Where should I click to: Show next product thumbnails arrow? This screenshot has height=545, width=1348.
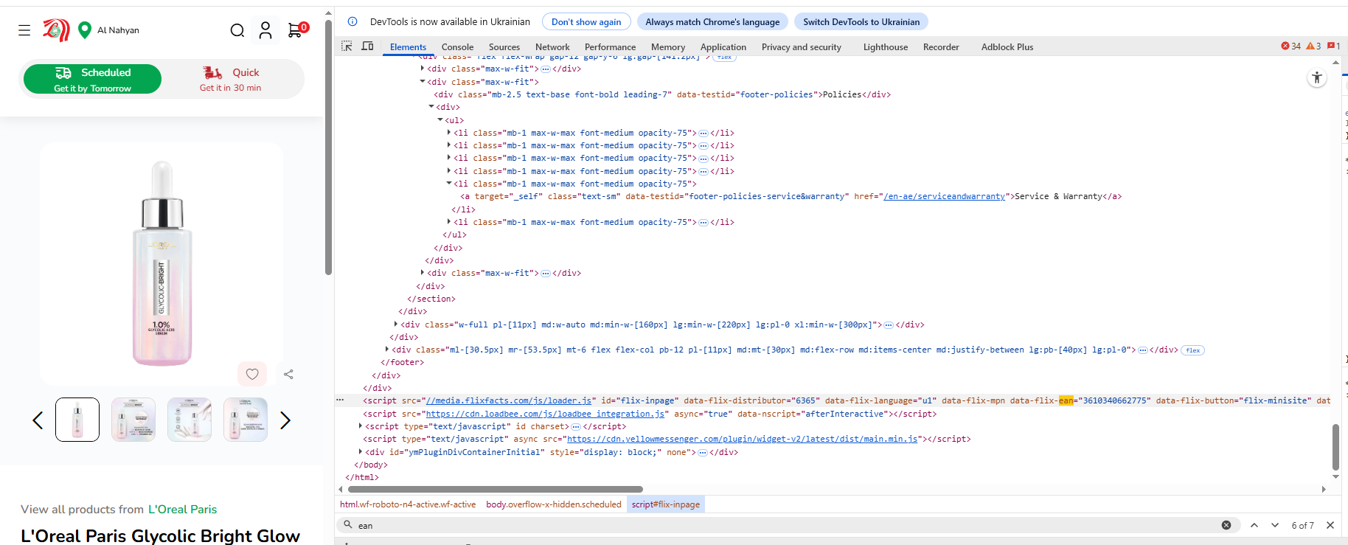[x=285, y=420]
